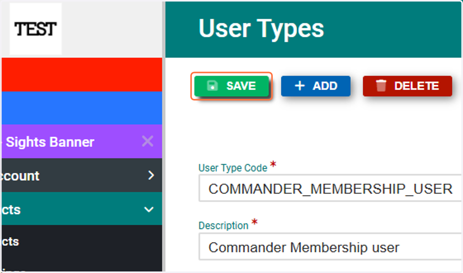
Task: Click the User Type Code label
Action: (x=233, y=168)
